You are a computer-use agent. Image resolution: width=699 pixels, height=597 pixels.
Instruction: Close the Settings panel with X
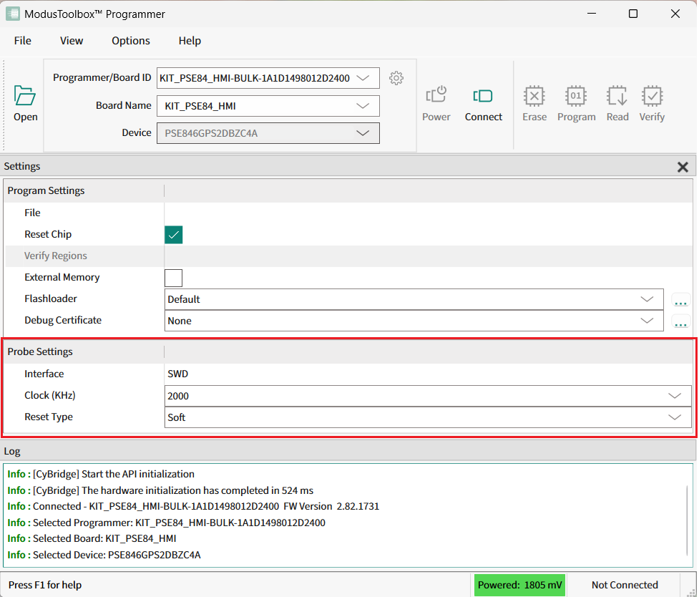[x=683, y=168]
